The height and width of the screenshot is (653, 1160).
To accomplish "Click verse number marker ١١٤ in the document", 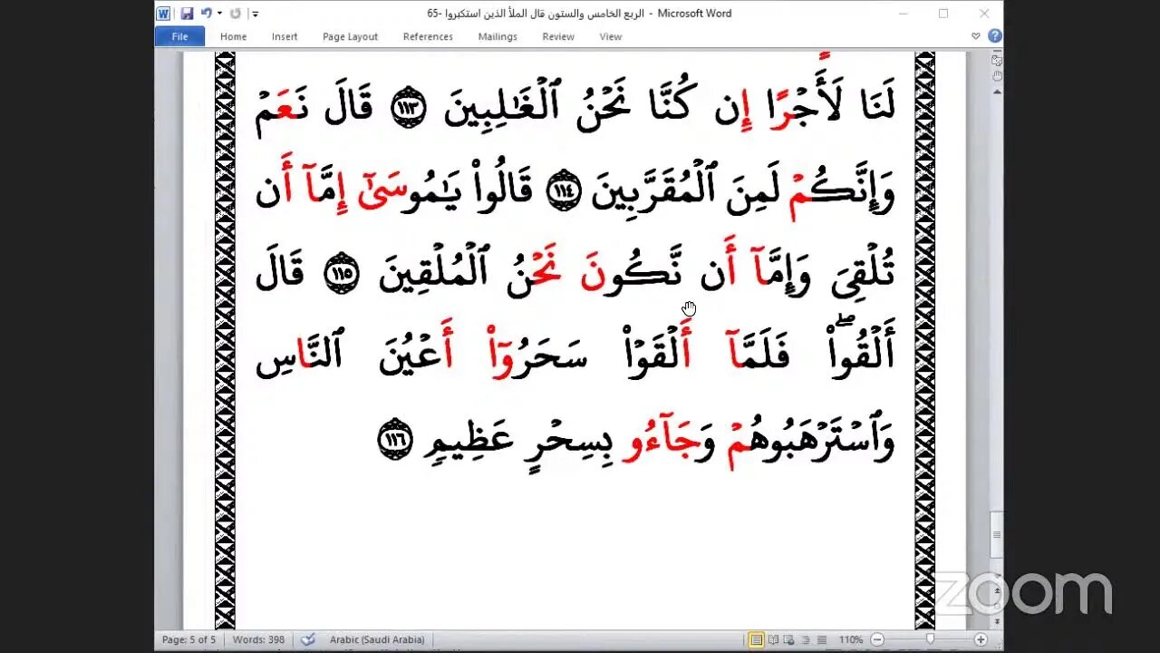I will (564, 192).
